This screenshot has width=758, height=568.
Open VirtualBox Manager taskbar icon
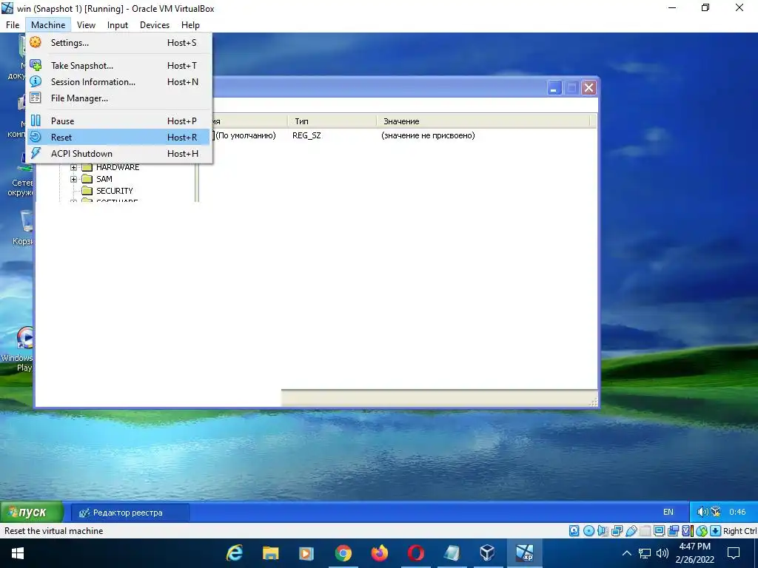pos(487,553)
